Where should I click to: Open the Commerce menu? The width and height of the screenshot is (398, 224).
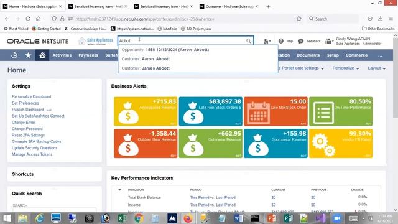356,55
